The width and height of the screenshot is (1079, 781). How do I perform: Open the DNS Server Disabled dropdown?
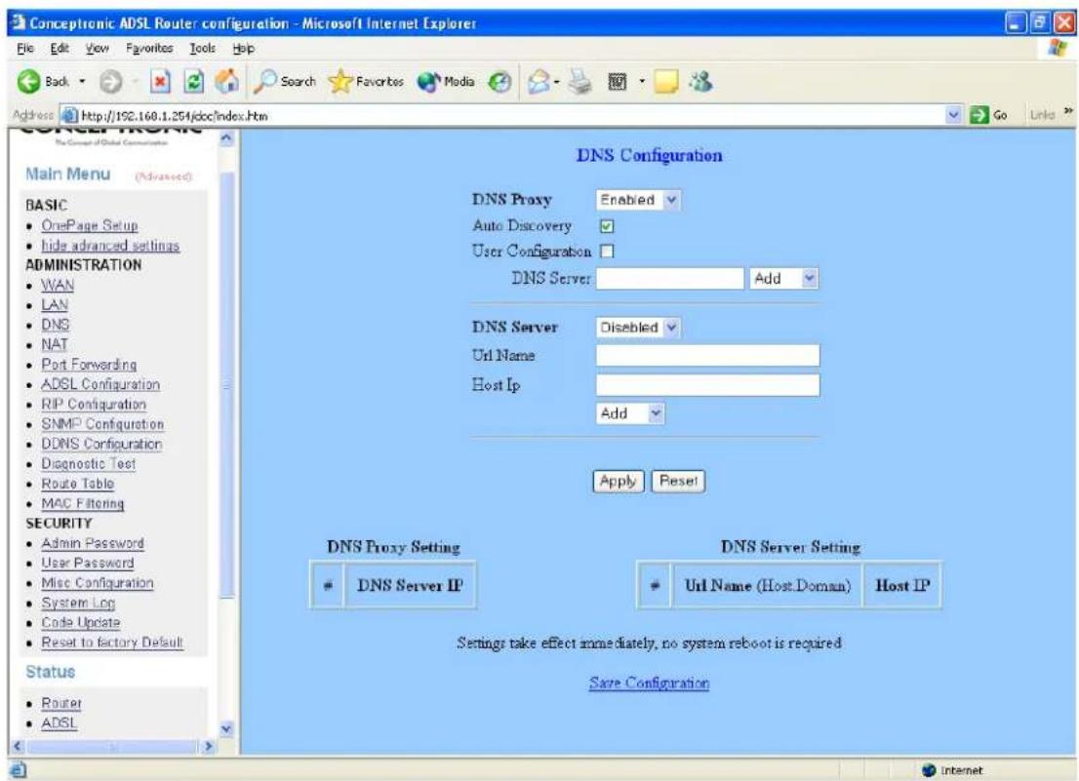[638, 328]
